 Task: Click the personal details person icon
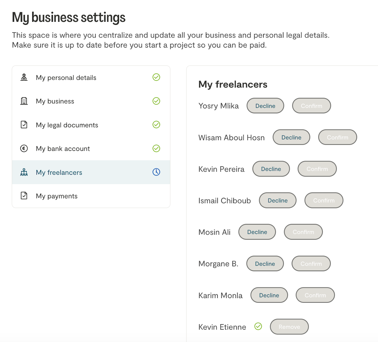click(24, 77)
